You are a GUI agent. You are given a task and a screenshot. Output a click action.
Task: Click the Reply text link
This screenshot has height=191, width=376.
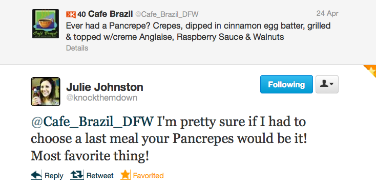pyautogui.click(x=54, y=176)
